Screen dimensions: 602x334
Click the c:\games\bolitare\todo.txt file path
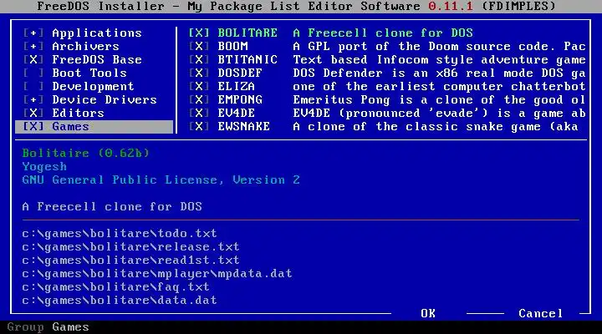click(x=120, y=234)
